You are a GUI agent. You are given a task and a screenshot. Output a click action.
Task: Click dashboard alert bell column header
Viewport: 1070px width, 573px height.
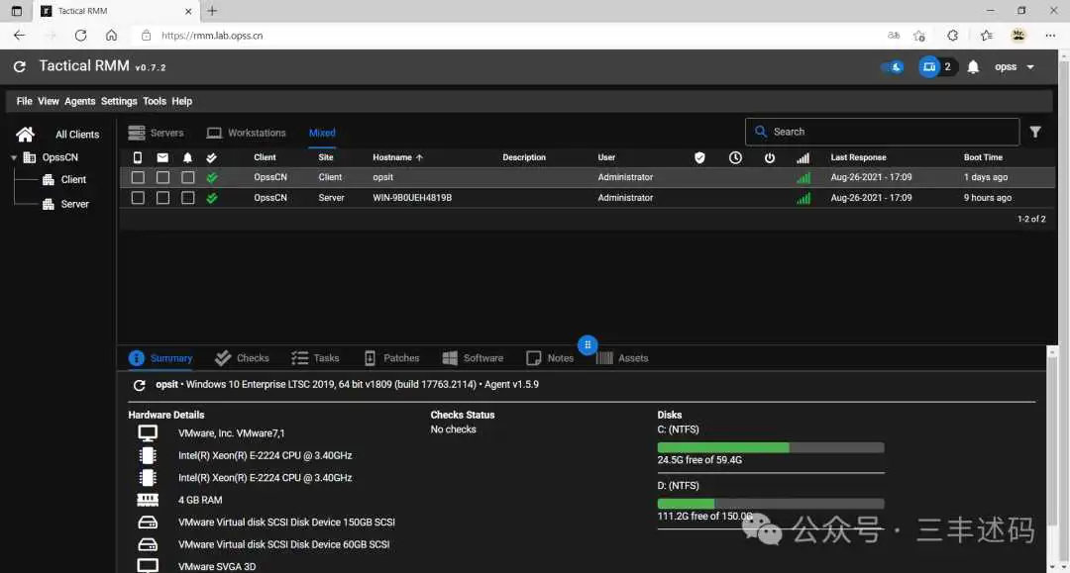(x=187, y=157)
